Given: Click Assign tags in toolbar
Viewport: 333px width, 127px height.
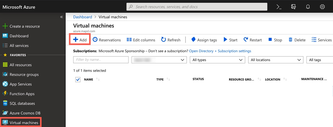Looking at the screenshot, I should coord(204,40).
